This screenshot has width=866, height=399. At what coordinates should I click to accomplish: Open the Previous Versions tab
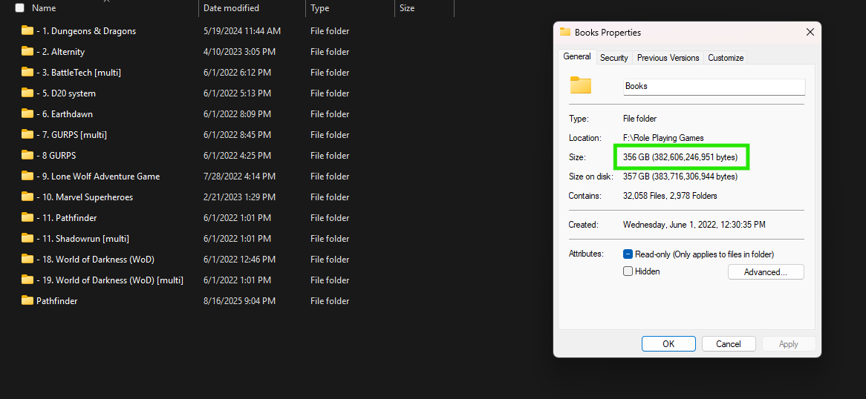click(x=668, y=57)
